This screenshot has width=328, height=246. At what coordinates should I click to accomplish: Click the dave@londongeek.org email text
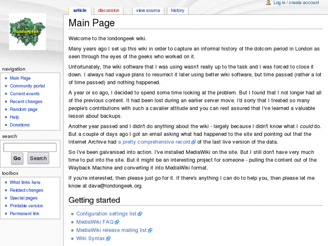pyautogui.click(x=115, y=186)
